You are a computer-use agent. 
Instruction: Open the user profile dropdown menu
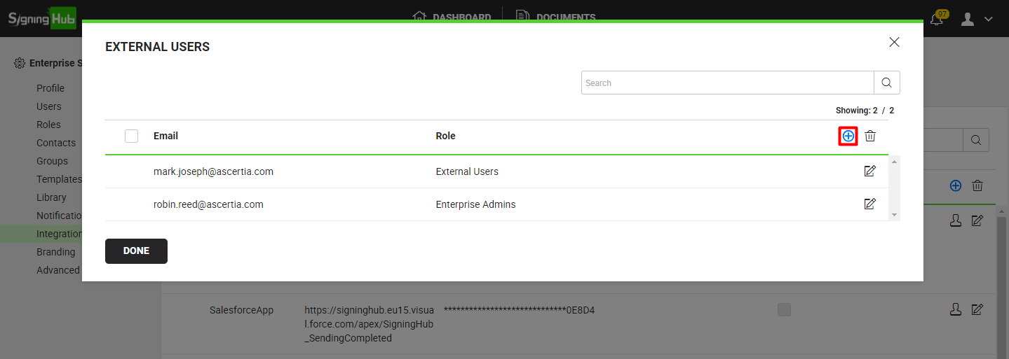coord(977,19)
